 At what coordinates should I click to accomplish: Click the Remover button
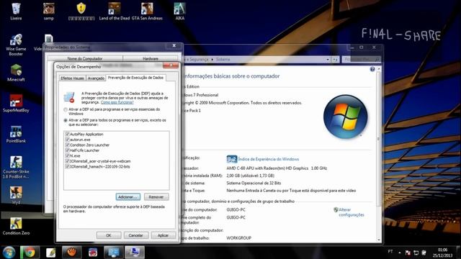(x=156, y=197)
